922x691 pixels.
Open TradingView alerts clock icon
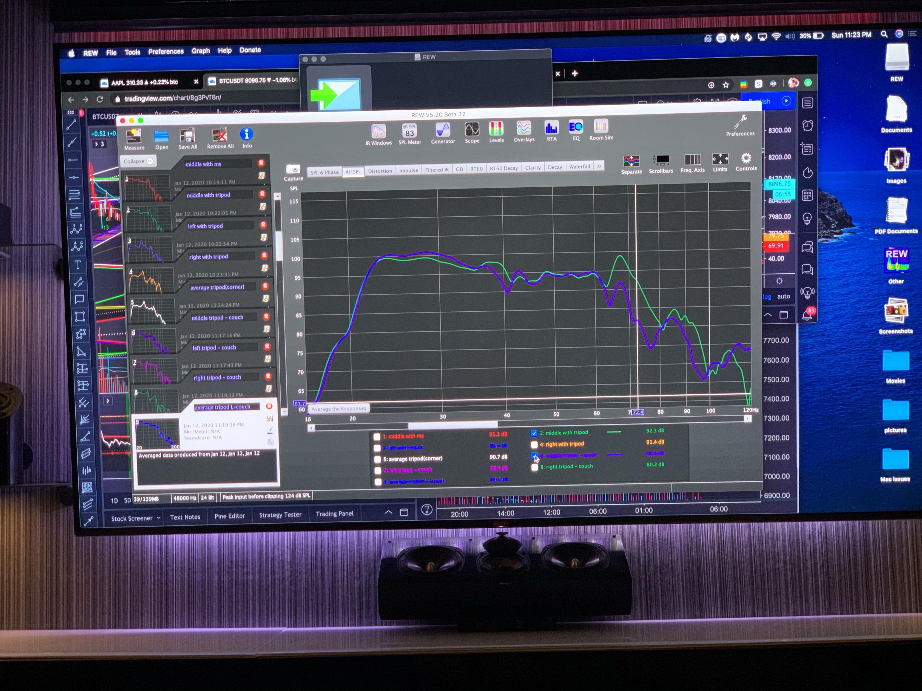click(x=807, y=126)
